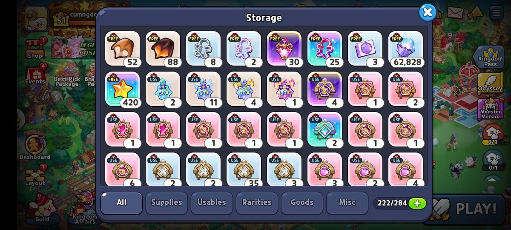Image resolution: width=511 pixels, height=230 pixels.
Task: Select the crystal shard item showing 62,828
Action: pos(406,49)
